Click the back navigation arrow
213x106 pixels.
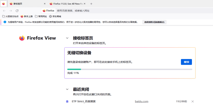pos(4,11)
